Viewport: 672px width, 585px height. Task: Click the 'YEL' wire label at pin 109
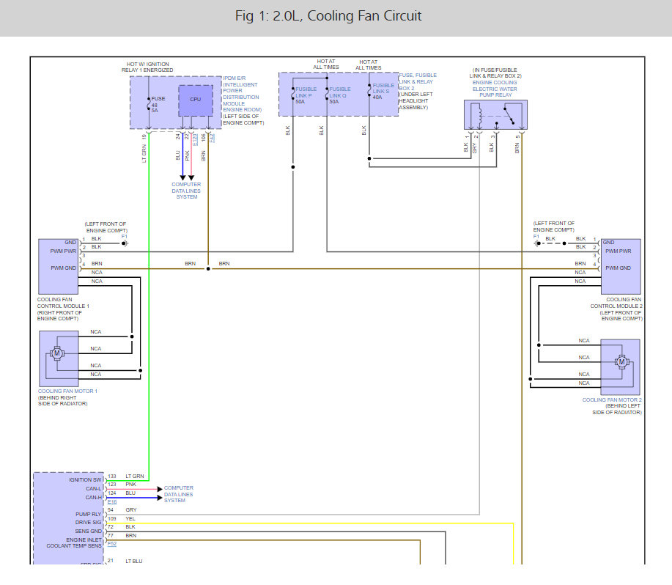coord(130,518)
